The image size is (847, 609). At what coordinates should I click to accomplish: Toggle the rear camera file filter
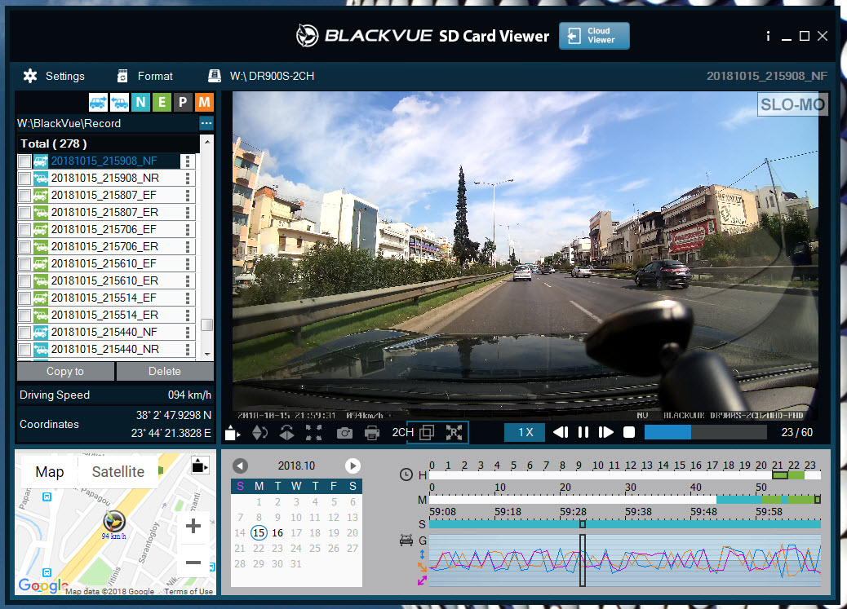tap(119, 102)
